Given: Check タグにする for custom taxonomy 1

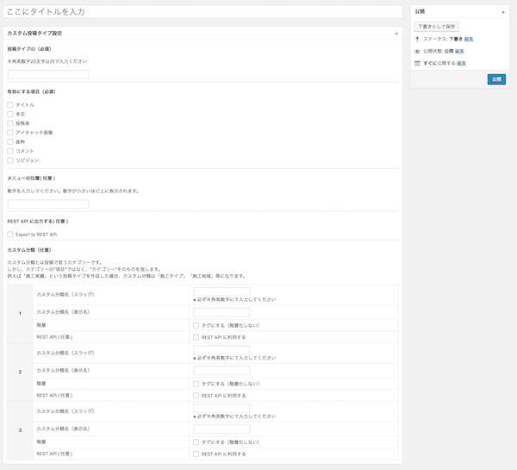Looking at the screenshot, I should (x=196, y=325).
